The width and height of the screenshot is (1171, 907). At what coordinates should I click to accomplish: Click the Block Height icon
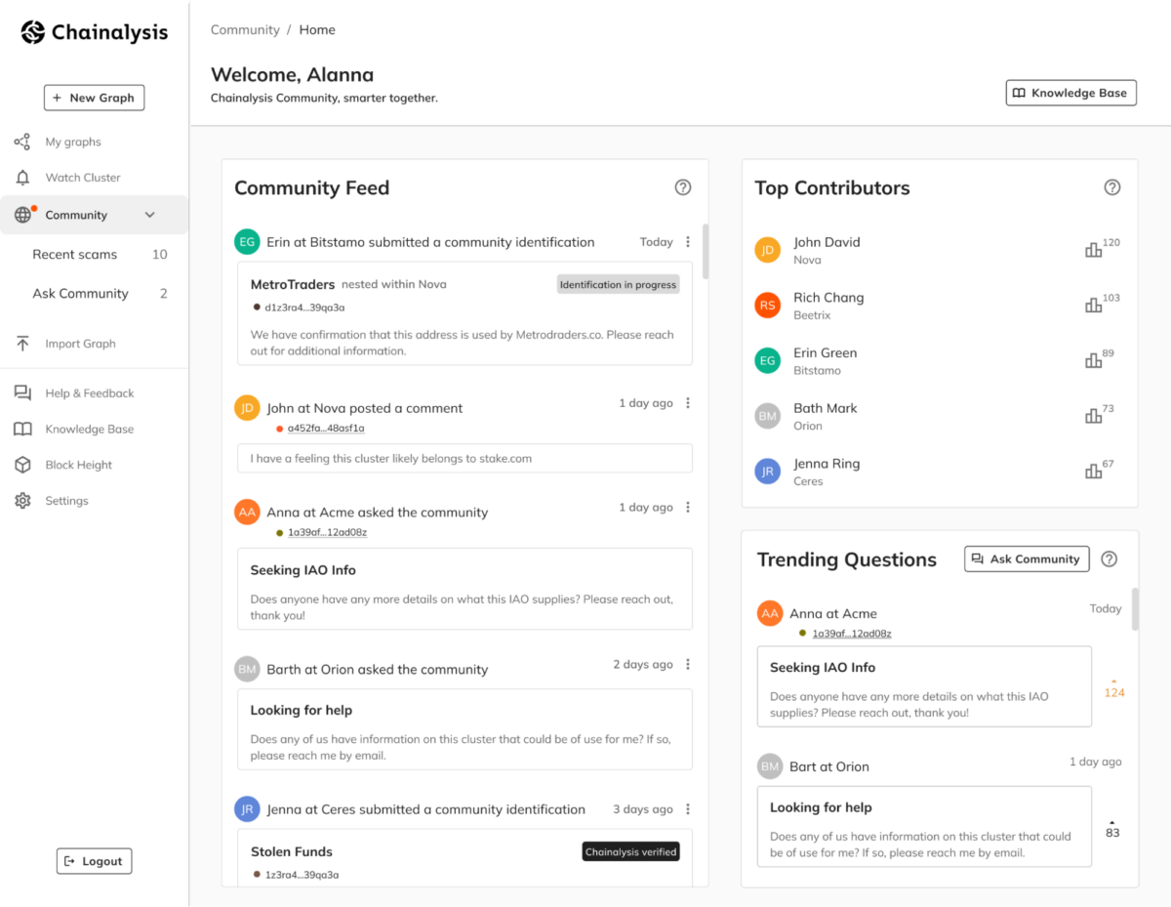click(x=21, y=465)
